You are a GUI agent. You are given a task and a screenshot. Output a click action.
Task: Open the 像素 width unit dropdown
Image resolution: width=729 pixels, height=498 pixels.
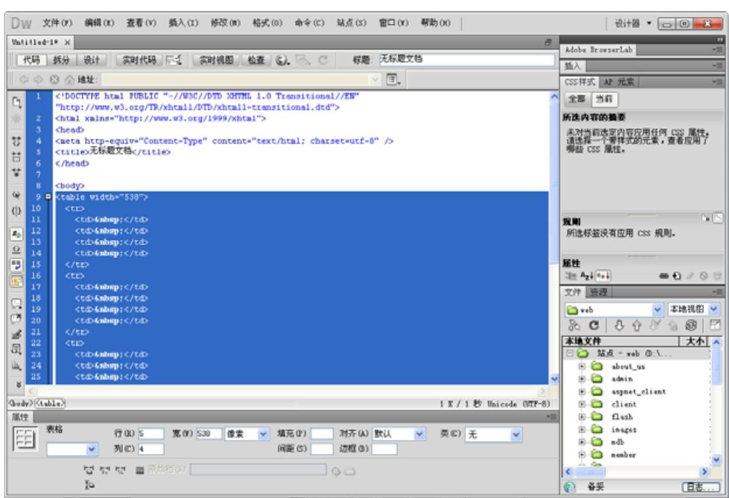pyautogui.click(x=246, y=434)
